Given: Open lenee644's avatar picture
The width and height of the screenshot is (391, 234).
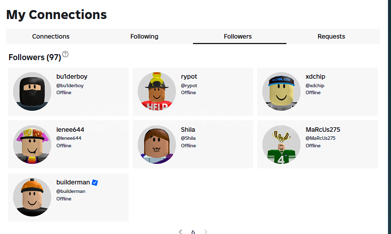Looking at the screenshot, I should coord(32,144).
